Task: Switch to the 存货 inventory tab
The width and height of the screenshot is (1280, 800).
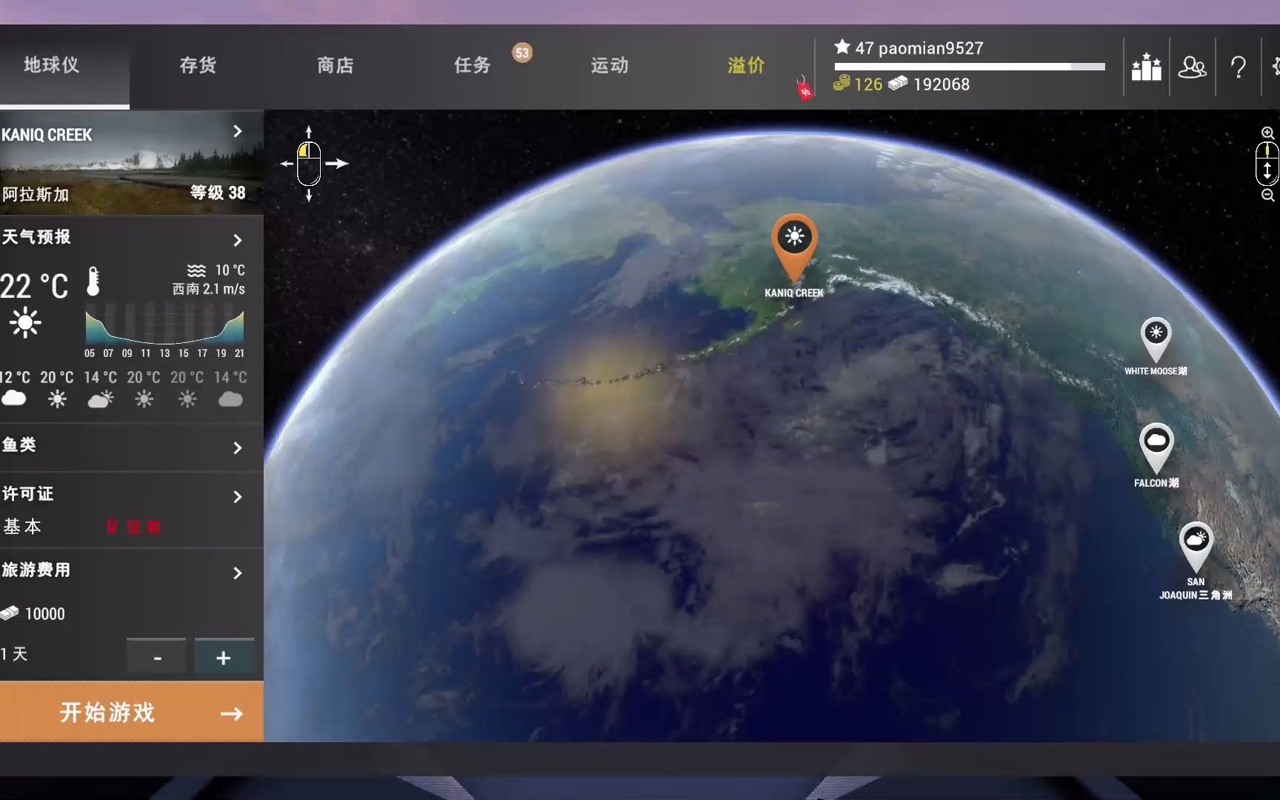Action: pyautogui.click(x=198, y=65)
